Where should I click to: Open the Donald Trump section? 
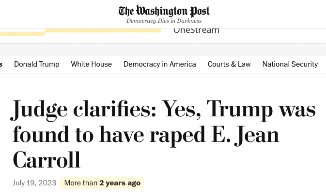(37, 64)
